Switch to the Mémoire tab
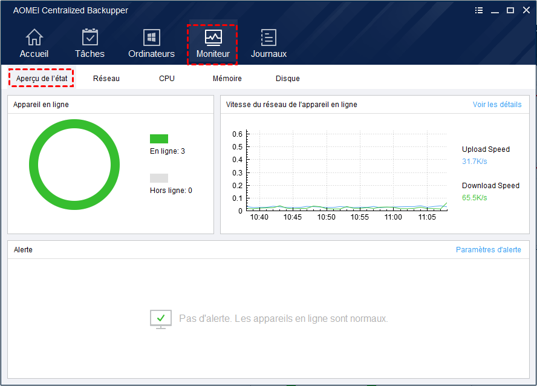This screenshot has height=386, width=537. click(x=227, y=79)
